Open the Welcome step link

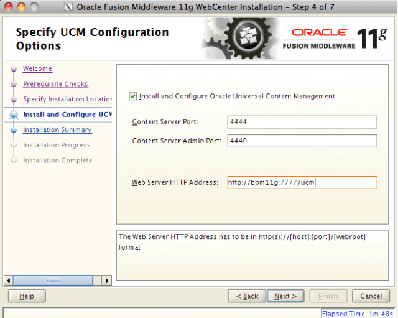pyautogui.click(x=37, y=69)
